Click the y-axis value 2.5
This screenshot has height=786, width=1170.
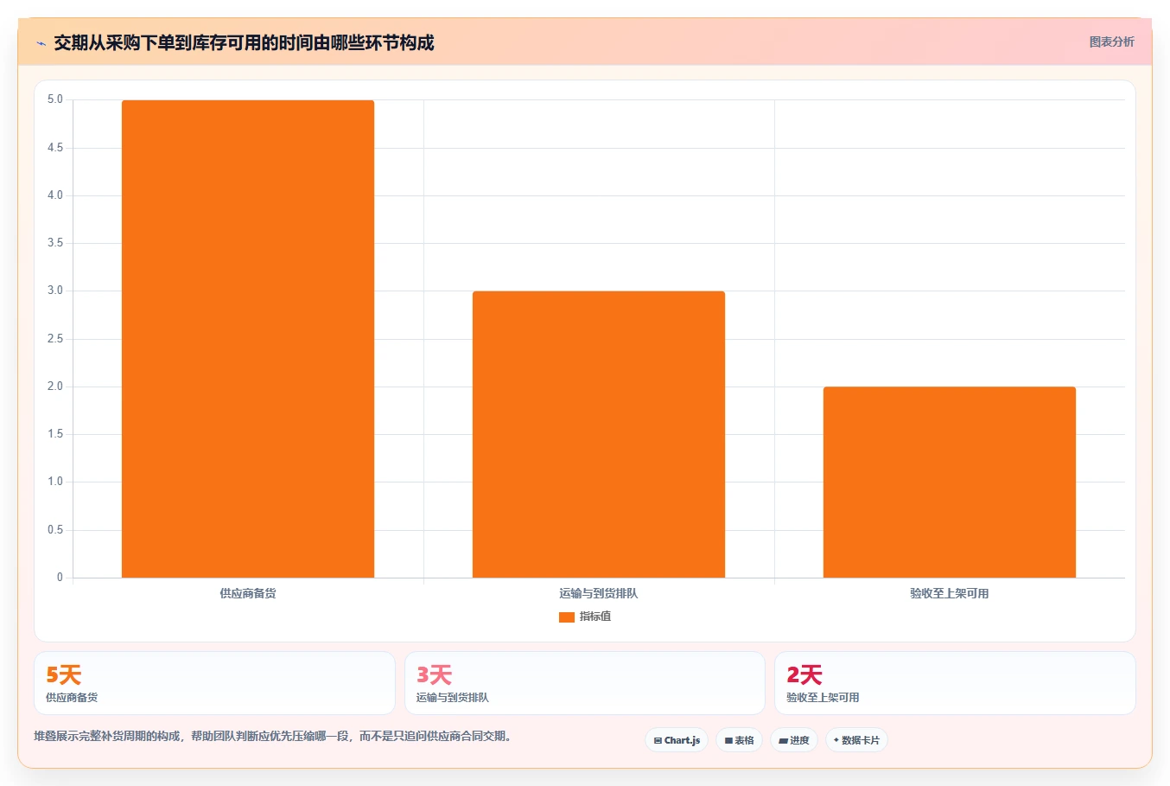point(55,339)
